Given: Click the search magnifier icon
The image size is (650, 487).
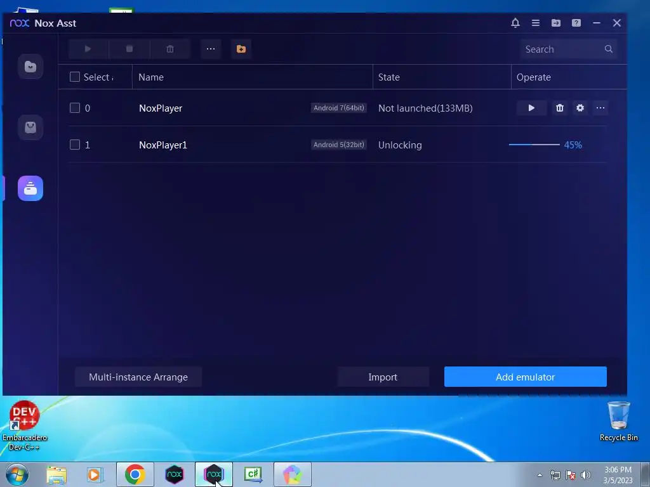Looking at the screenshot, I should (609, 49).
